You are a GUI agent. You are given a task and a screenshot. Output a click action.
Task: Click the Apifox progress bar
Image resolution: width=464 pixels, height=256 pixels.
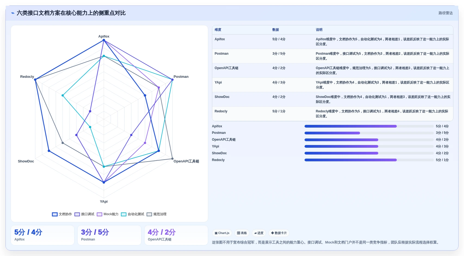point(369,126)
